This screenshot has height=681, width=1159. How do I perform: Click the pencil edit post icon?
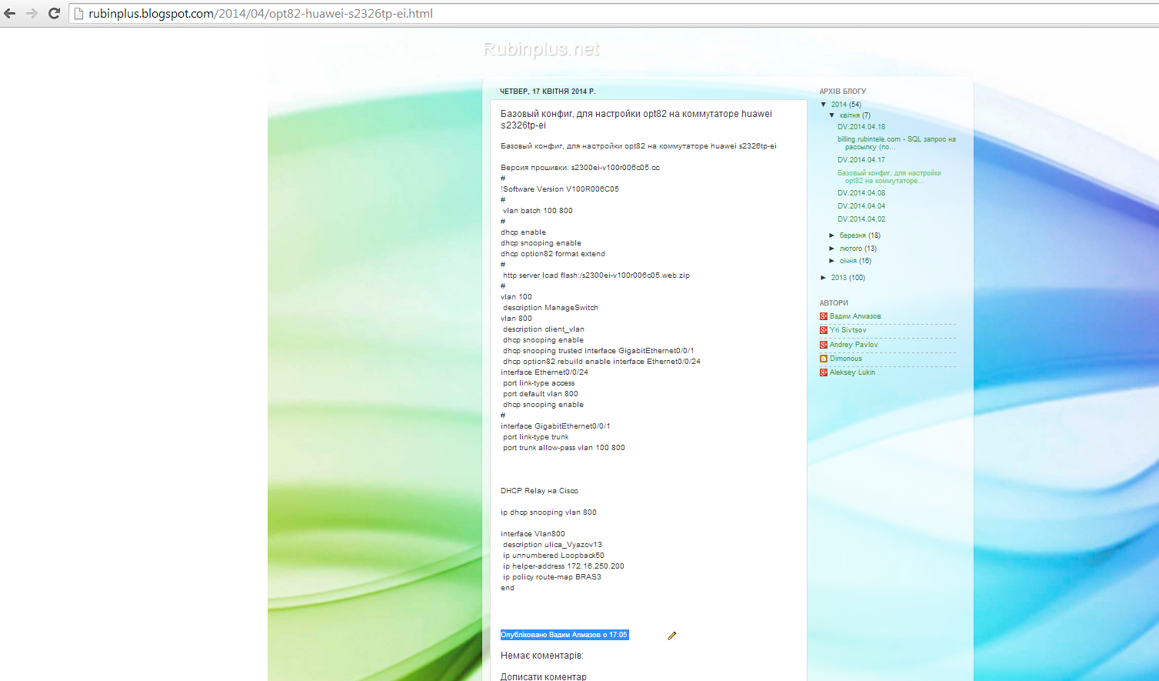tap(671, 636)
